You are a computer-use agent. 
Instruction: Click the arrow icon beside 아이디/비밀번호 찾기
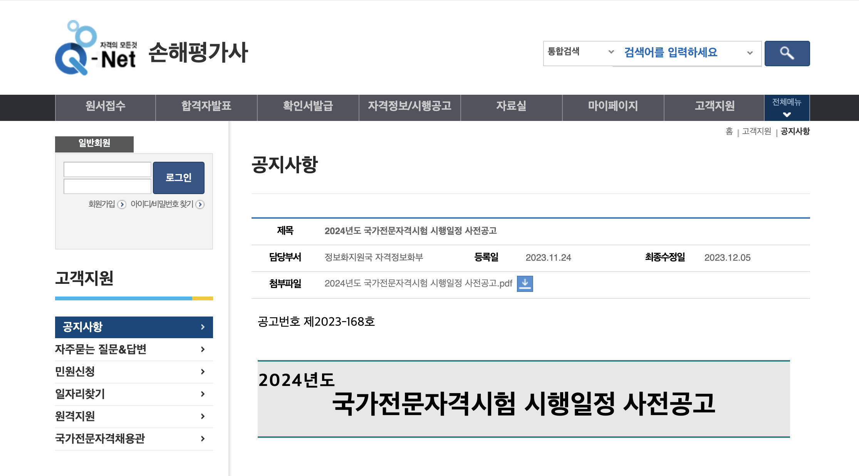[x=200, y=205]
